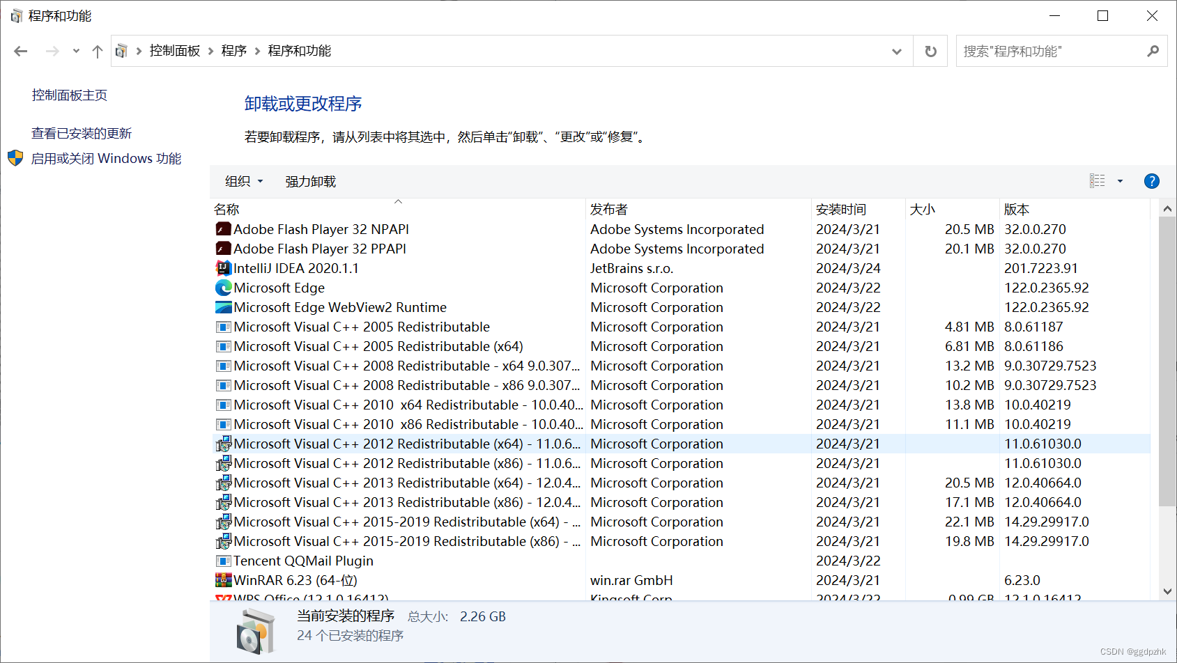Click the size value 22.1 MB
Viewport: 1177px width, 663px height.
tap(969, 522)
